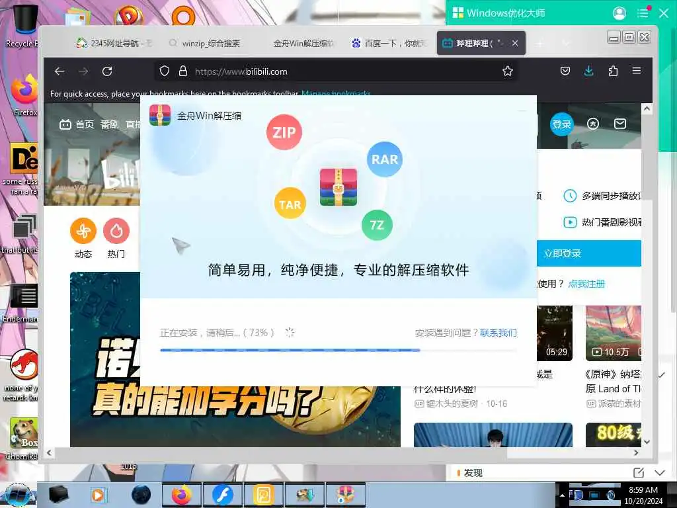Click the page scrollbar up arrow
Viewport: 677px width, 508px height.
[647, 109]
